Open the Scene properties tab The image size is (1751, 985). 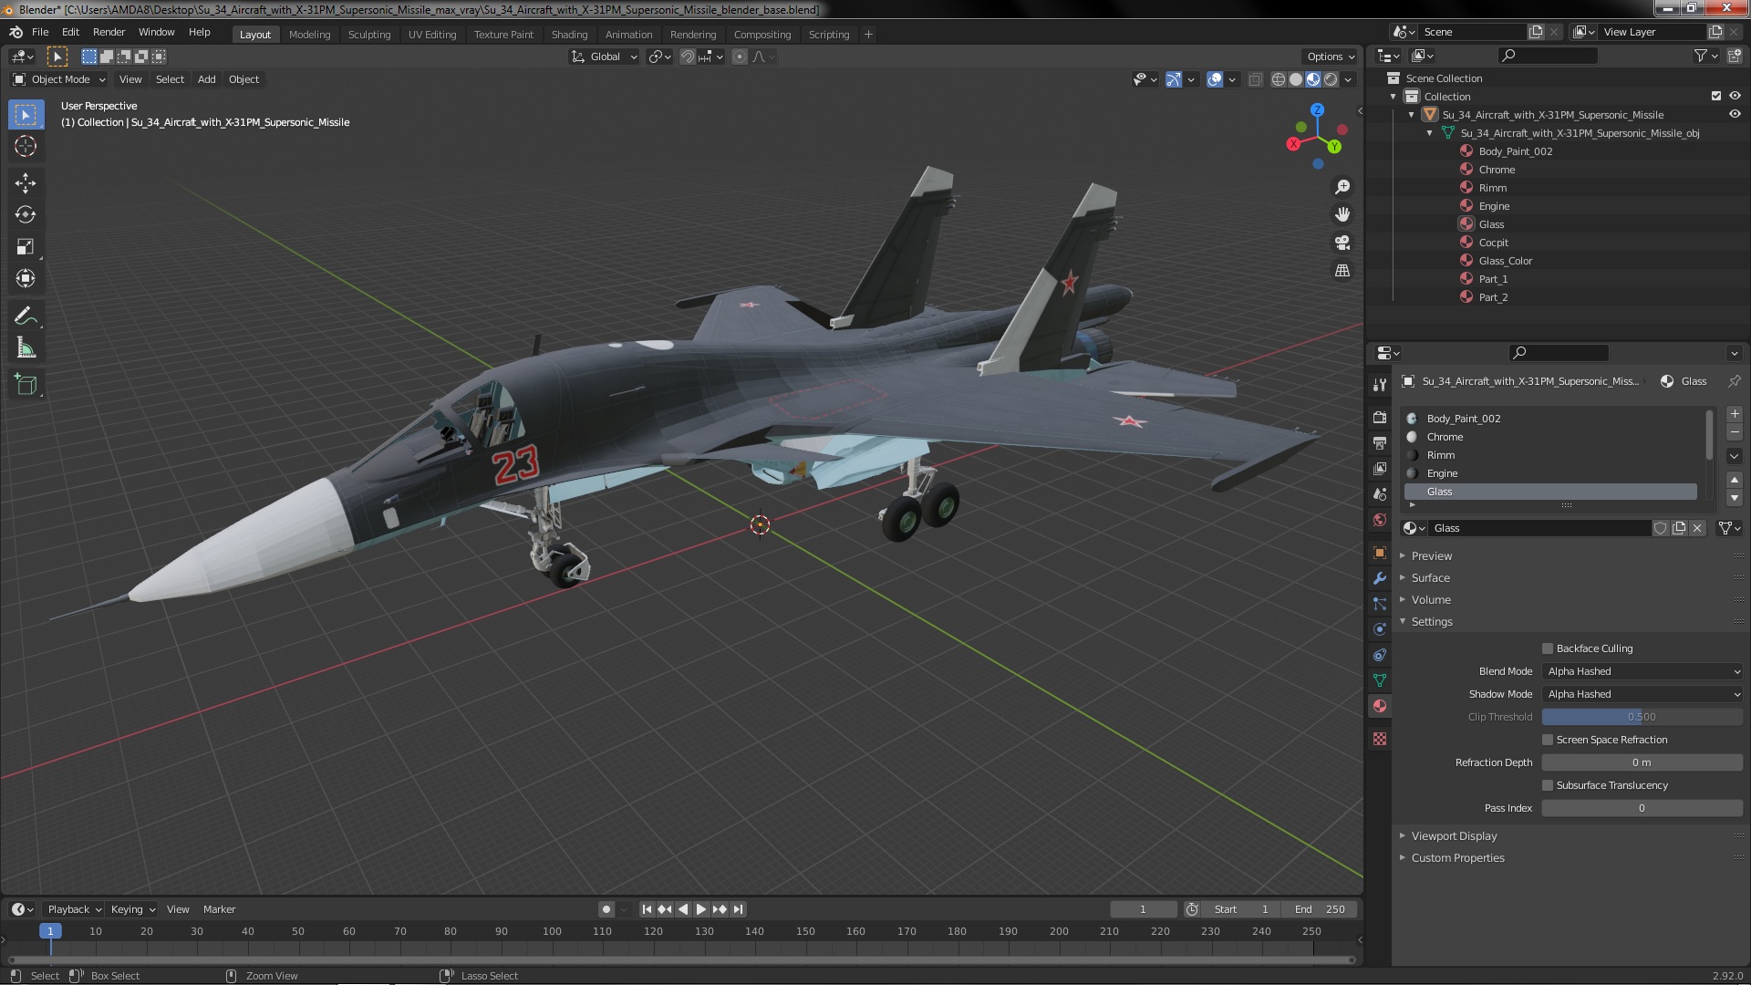pos(1380,494)
